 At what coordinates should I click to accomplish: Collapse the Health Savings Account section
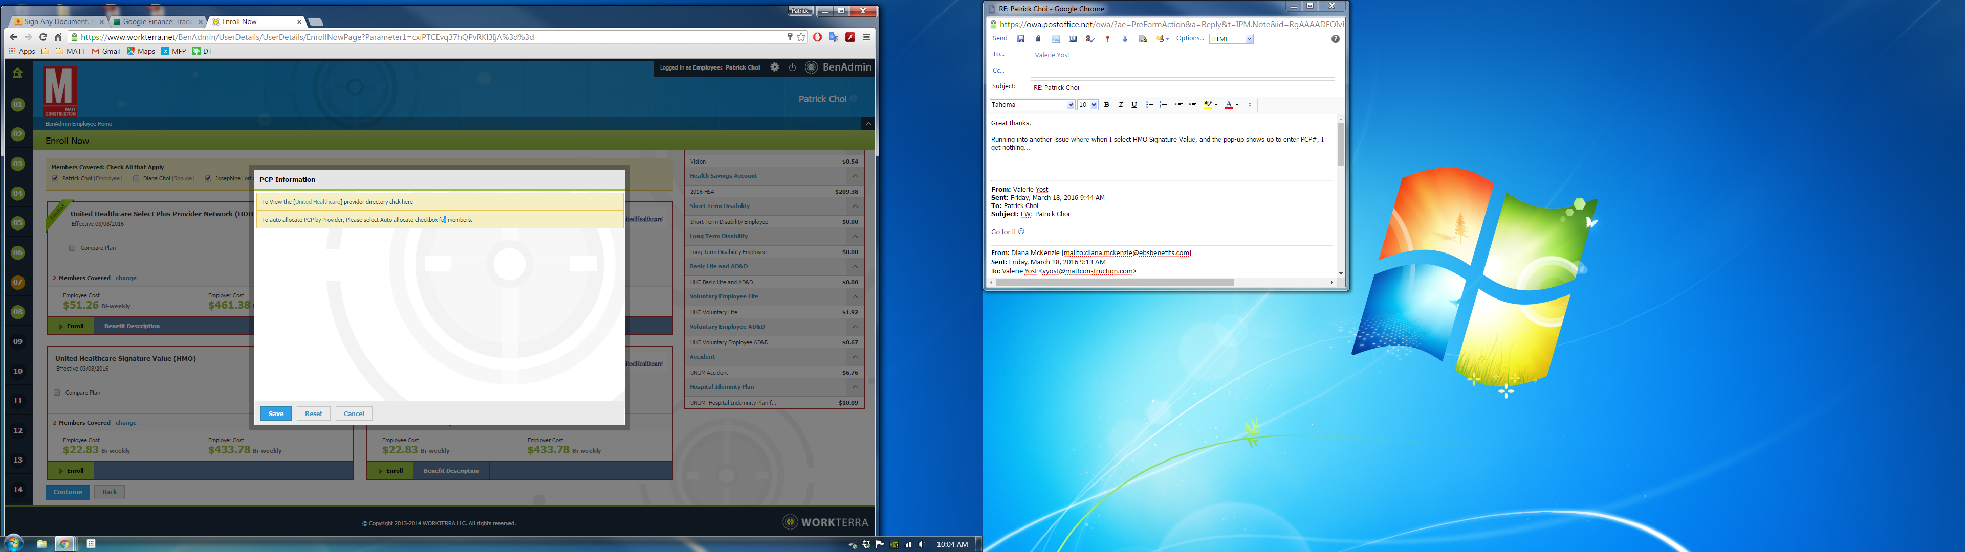click(x=855, y=176)
